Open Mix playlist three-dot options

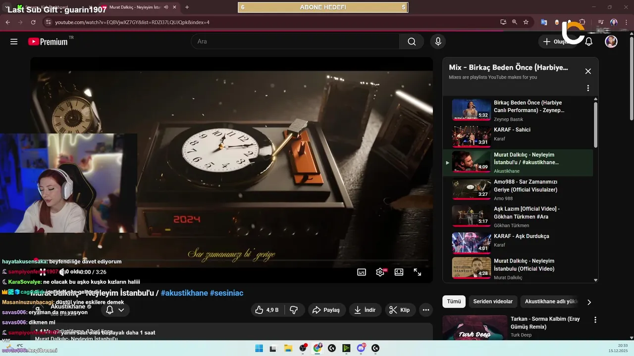point(588,88)
